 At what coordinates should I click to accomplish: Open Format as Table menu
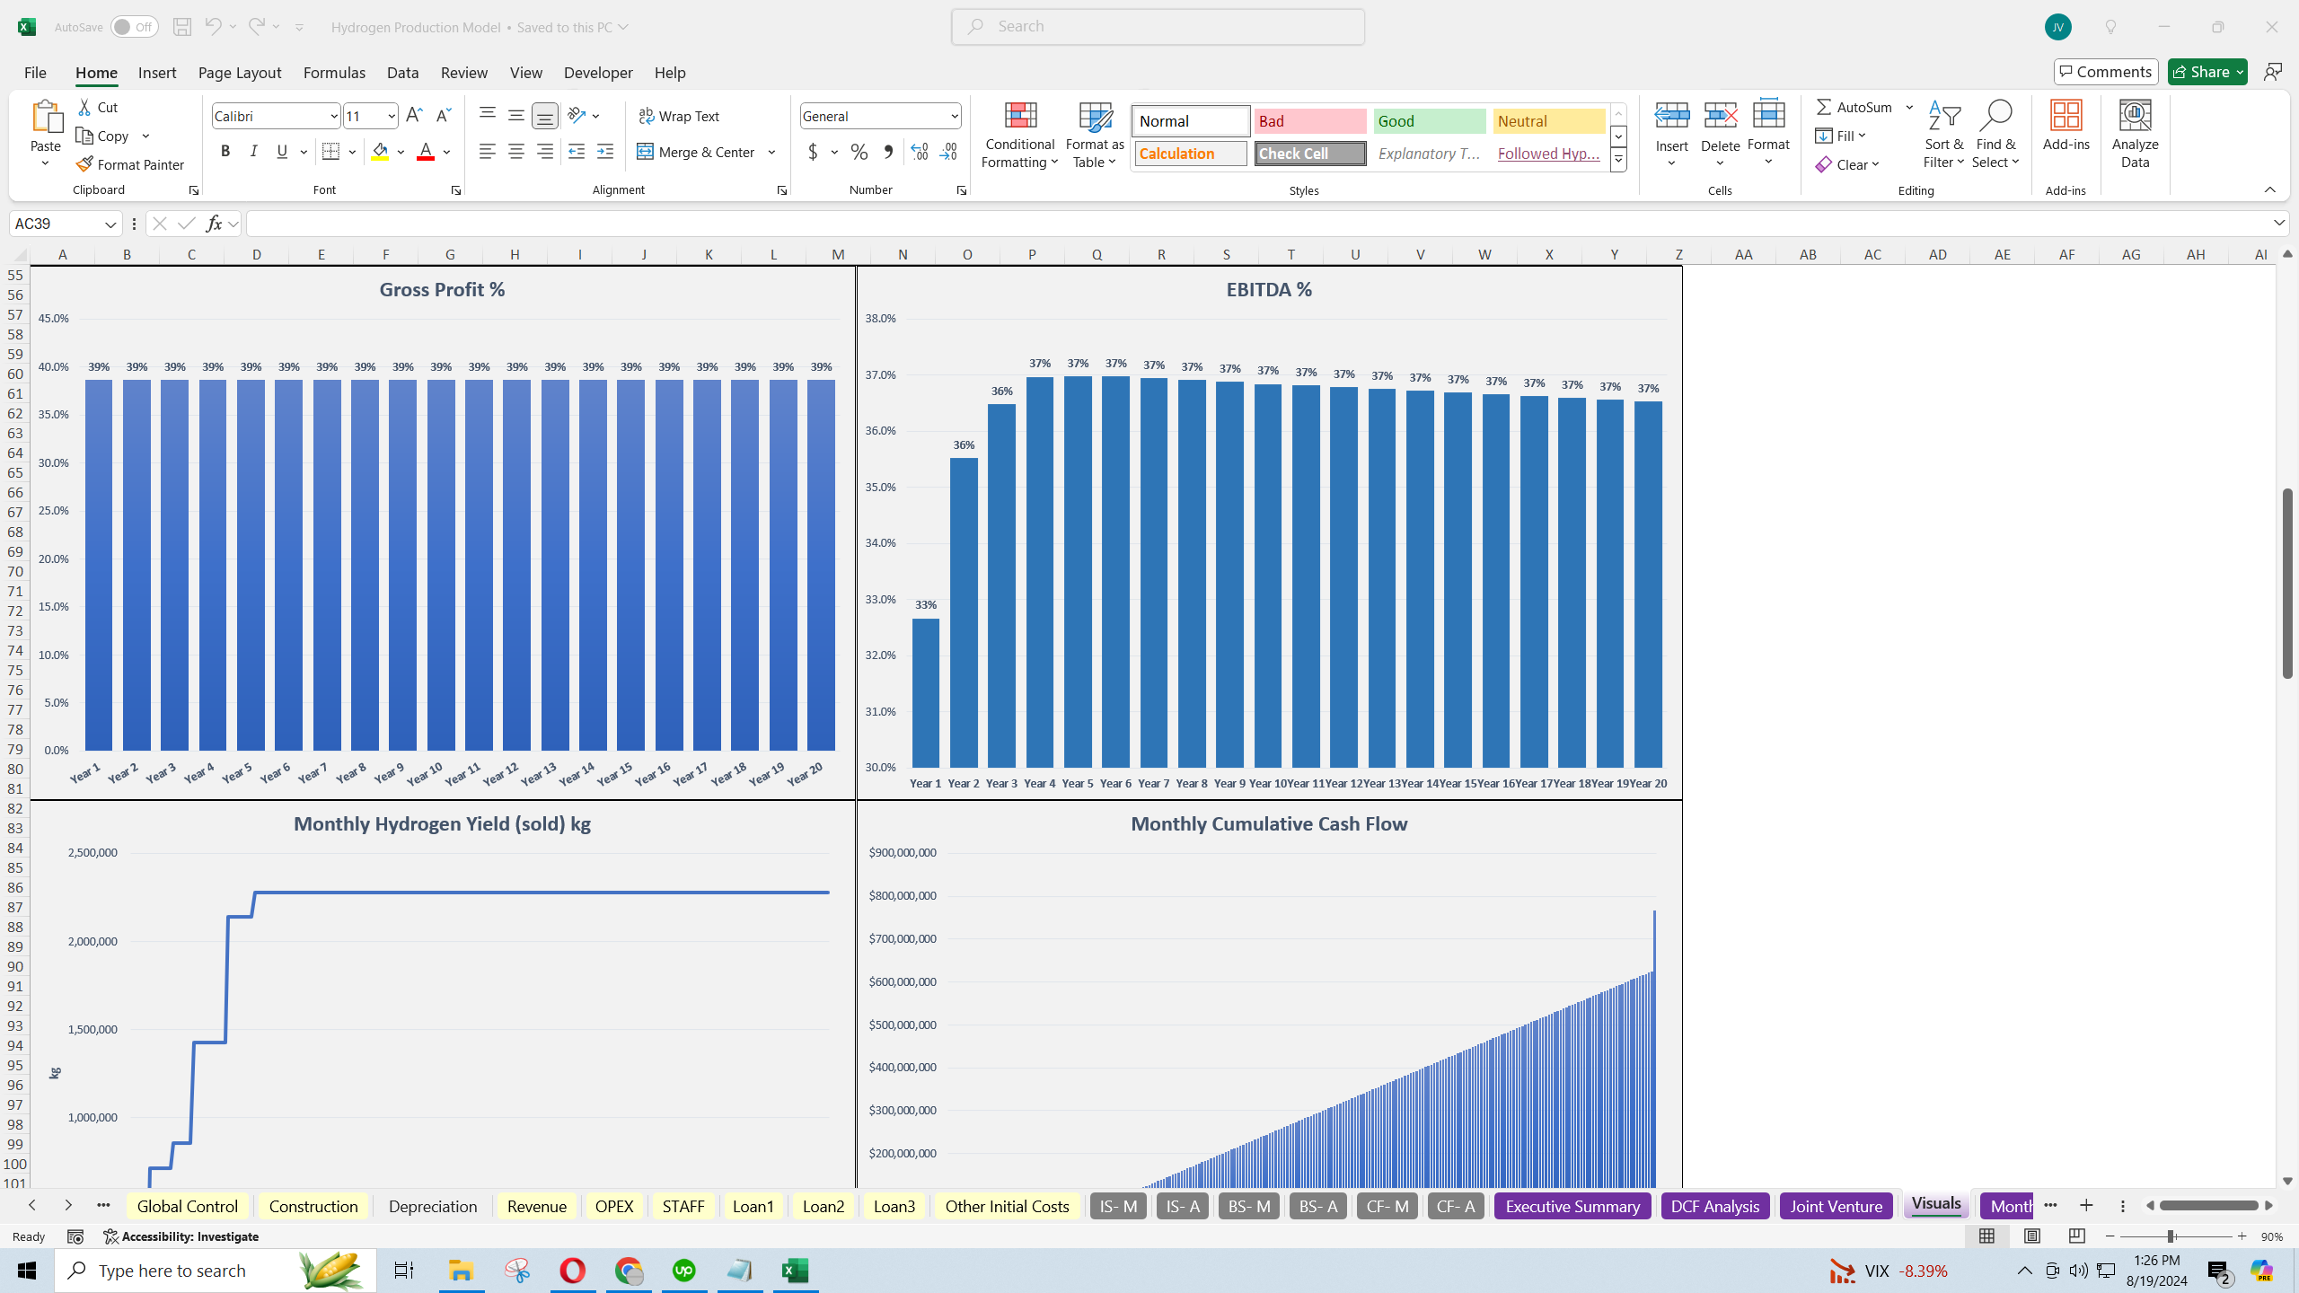pyautogui.click(x=1095, y=135)
